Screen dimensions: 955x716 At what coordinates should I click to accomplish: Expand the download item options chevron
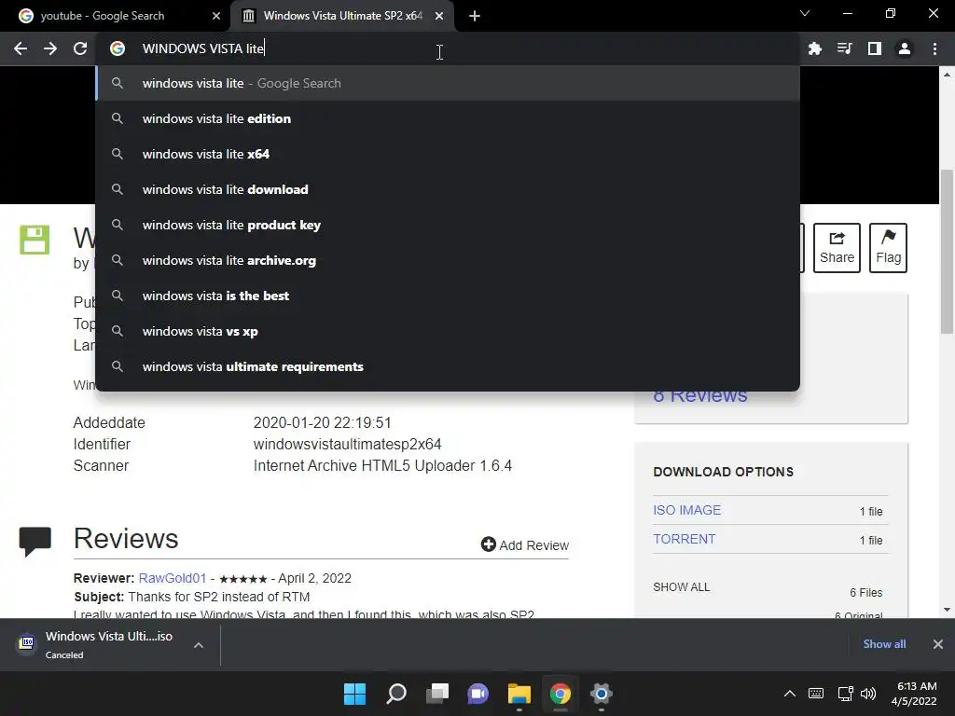click(x=199, y=645)
